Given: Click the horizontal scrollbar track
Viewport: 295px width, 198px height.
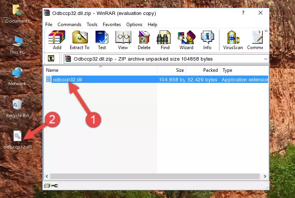Looking at the screenshot, I should [x=155, y=177].
